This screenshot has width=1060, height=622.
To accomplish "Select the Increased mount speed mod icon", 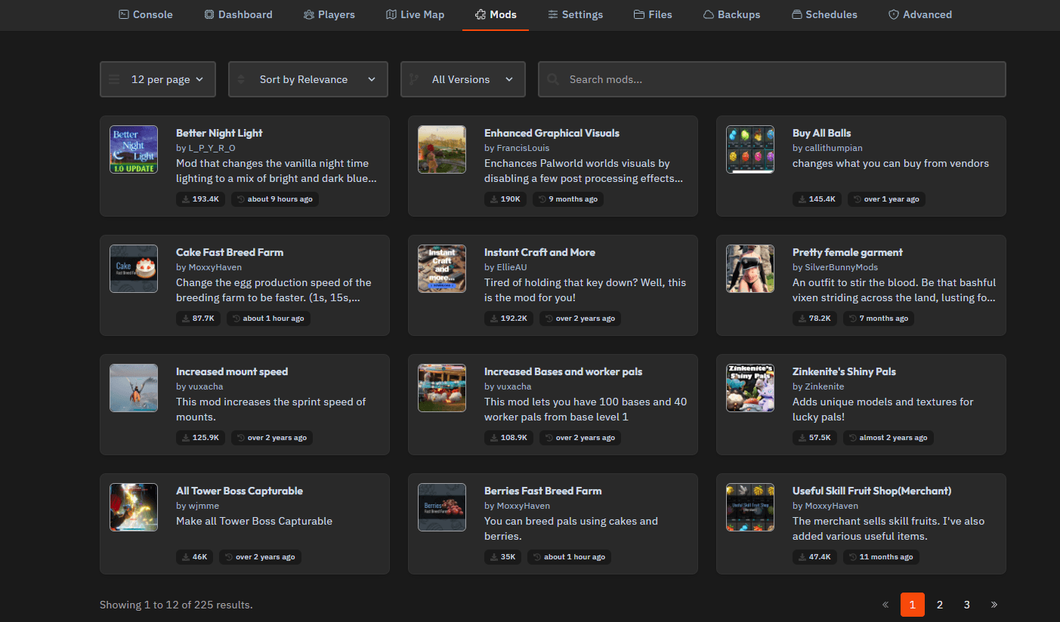I will click(x=134, y=388).
